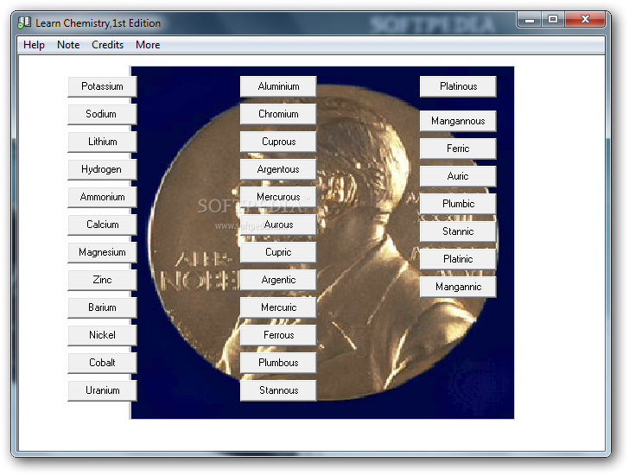Select the Mercuric button

point(278,307)
